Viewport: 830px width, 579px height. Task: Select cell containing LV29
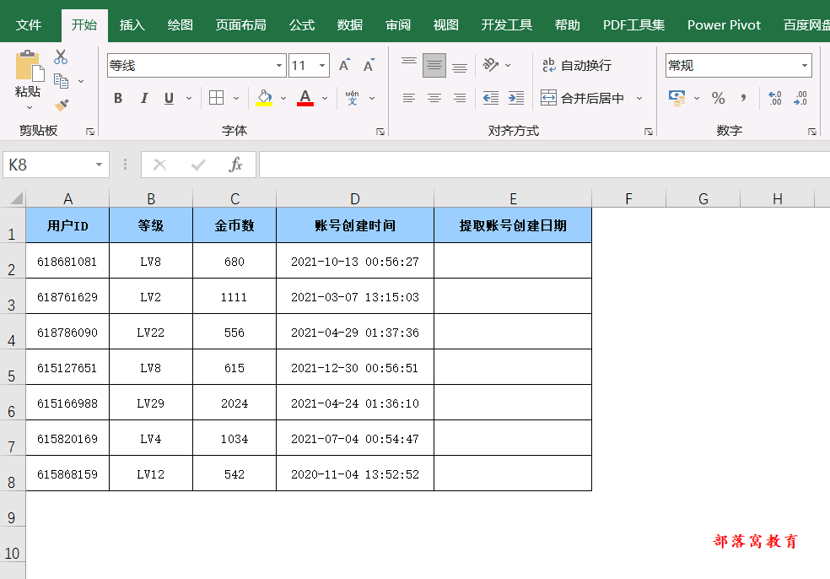[151, 403]
